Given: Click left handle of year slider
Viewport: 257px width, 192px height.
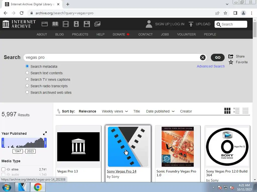Looking at the screenshot, I should (3, 143).
